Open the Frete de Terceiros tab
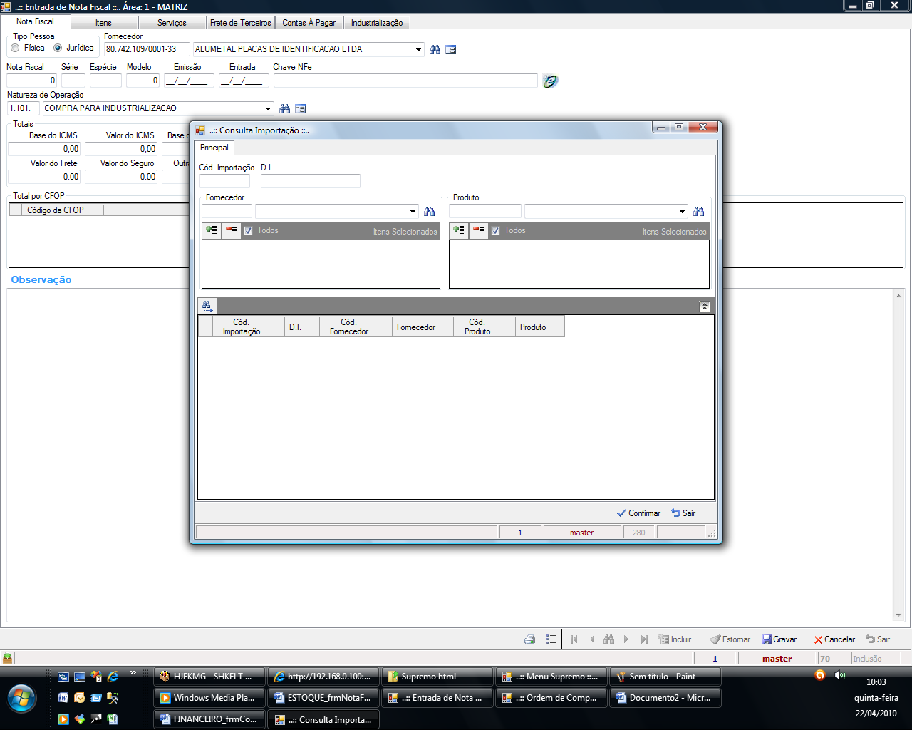The height and width of the screenshot is (730, 912). (x=241, y=23)
